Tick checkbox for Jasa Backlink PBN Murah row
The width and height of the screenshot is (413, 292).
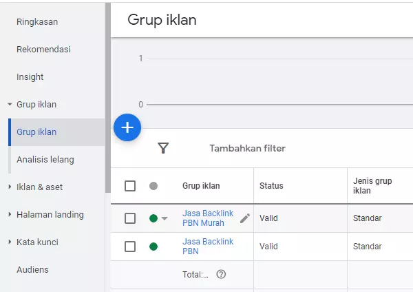click(130, 218)
